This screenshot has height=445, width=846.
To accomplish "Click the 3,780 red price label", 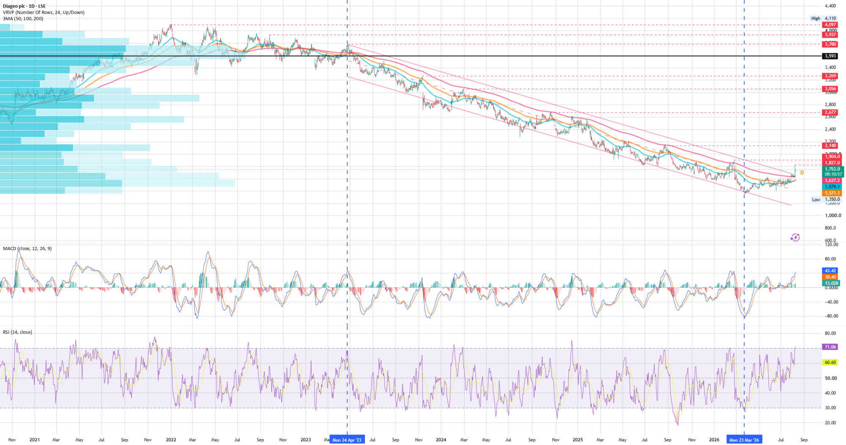I will click(830, 44).
